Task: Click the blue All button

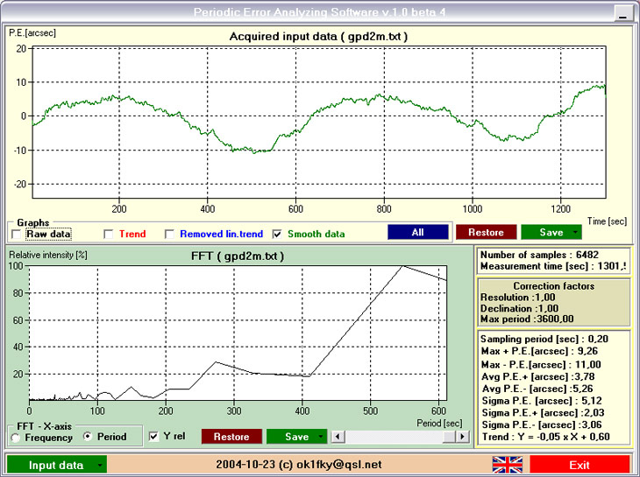Action: [x=418, y=232]
